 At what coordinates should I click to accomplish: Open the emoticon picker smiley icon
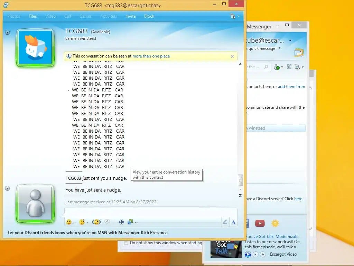tap(69, 222)
